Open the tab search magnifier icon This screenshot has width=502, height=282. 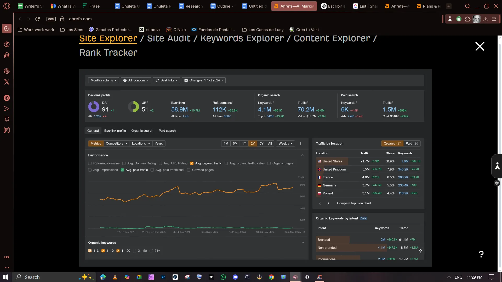467,6
